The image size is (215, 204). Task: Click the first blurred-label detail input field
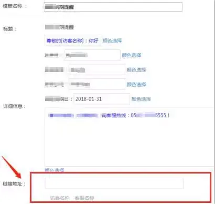(x=92, y=55)
